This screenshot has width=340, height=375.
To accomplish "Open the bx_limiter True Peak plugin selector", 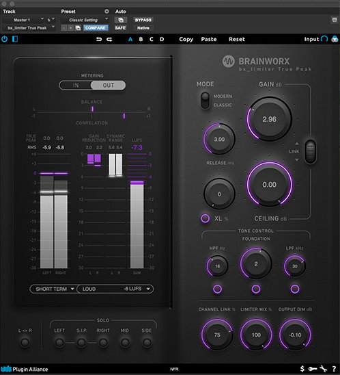I will pyautogui.click(x=29, y=28).
